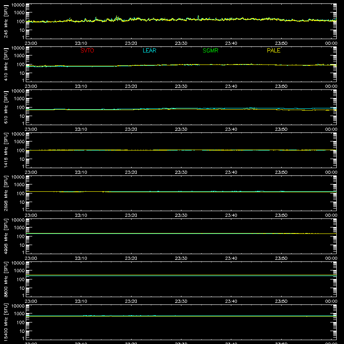
Task: Click the 00:00 time label below 245 MHz plot
Action: point(331,43)
